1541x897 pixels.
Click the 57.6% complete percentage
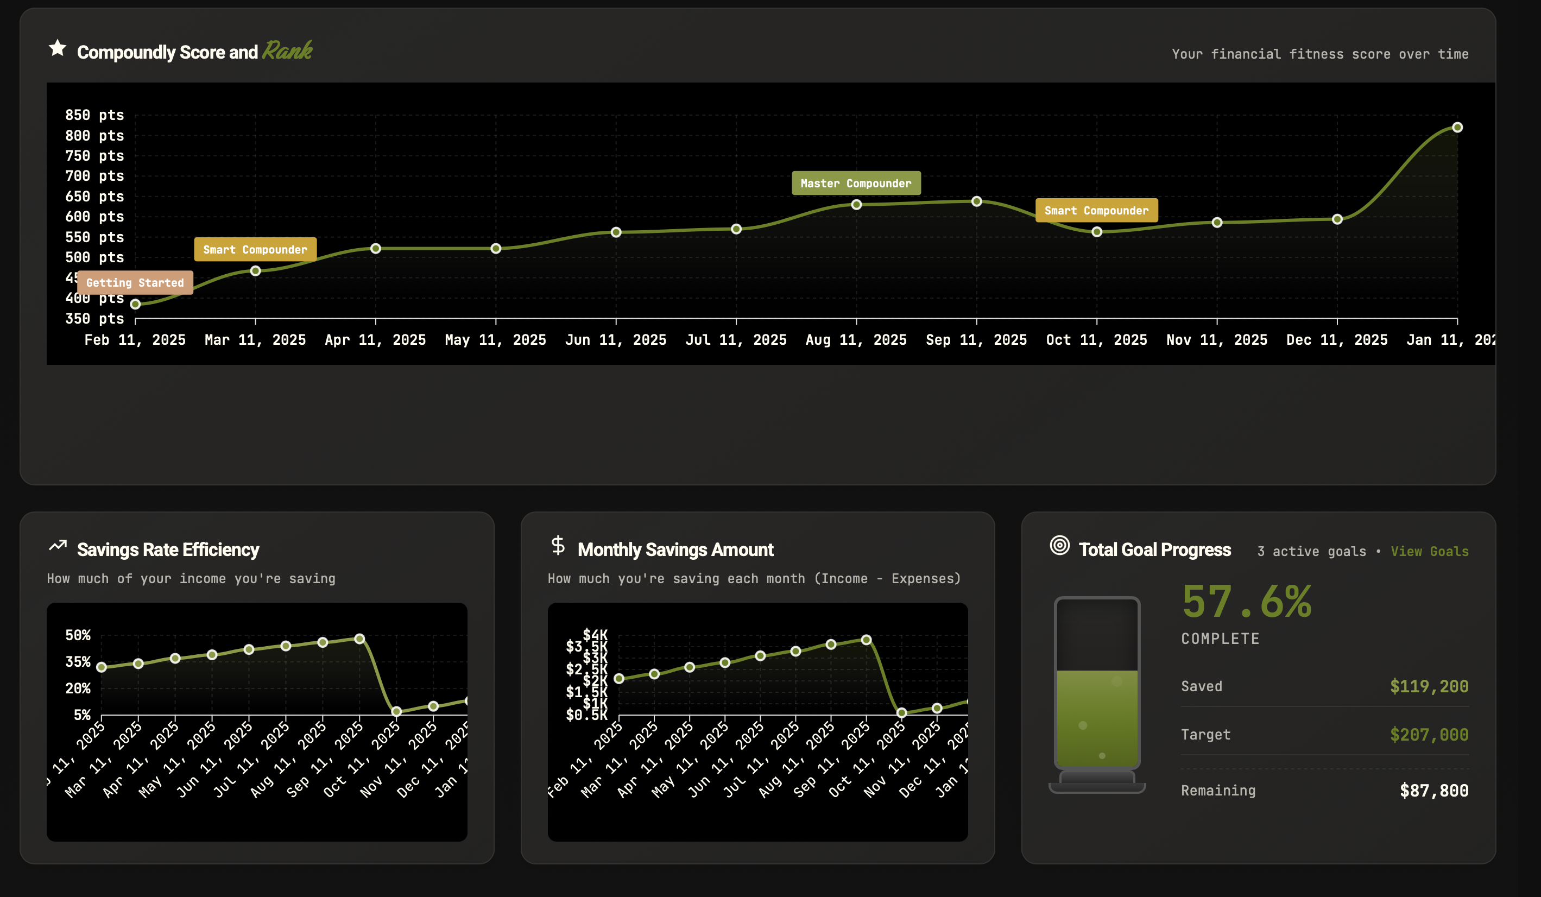(x=1246, y=602)
